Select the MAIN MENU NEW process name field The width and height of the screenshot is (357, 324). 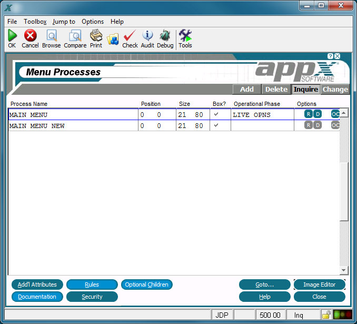pyautogui.click(x=73, y=125)
